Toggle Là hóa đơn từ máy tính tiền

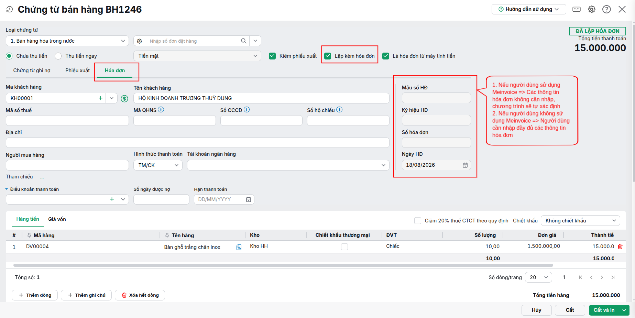pyautogui.click(x=386, y=56)
